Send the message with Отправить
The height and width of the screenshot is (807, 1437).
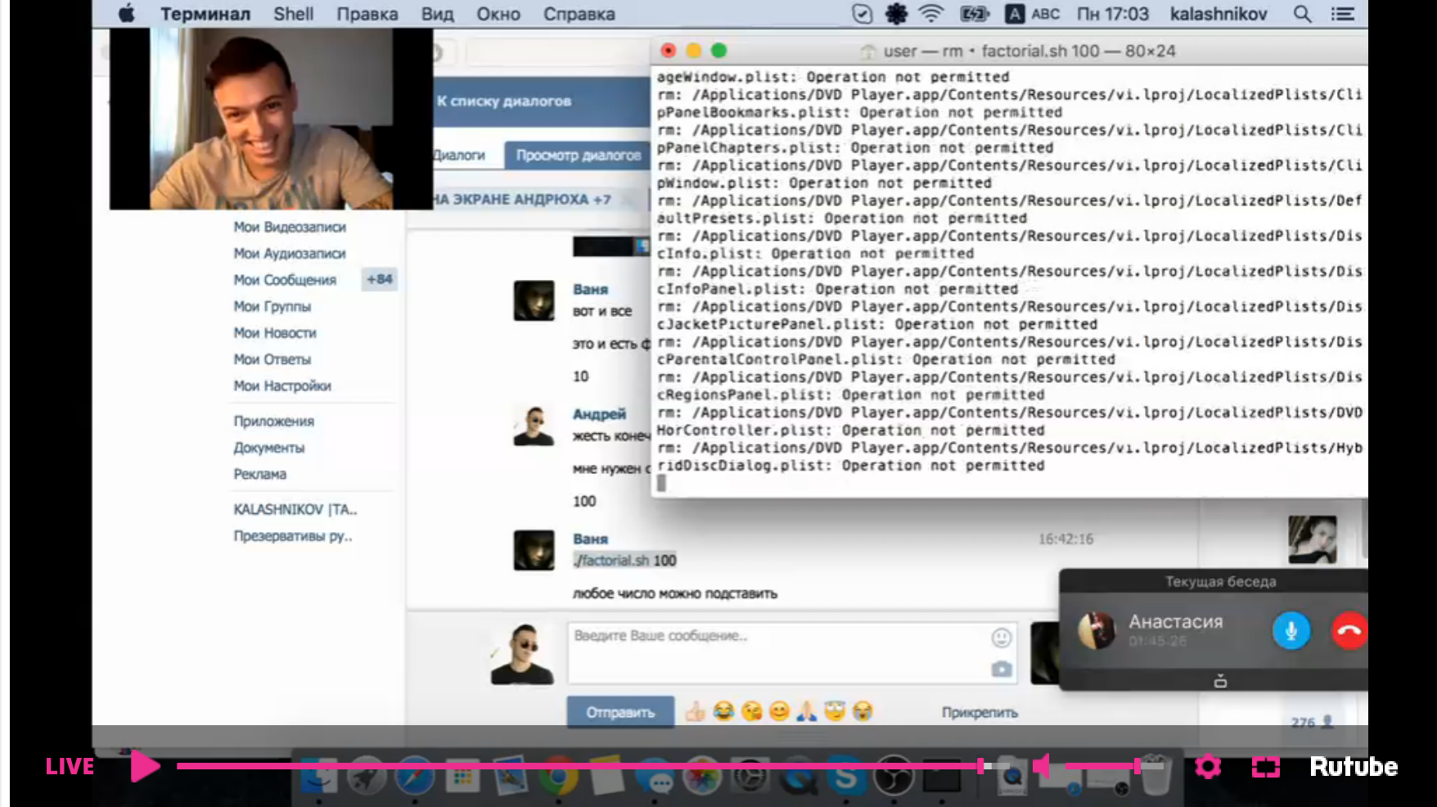click(x=620, y=712)
